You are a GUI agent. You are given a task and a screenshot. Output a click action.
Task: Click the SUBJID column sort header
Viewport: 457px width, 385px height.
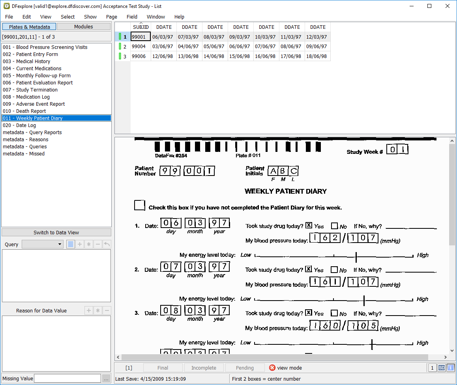tap(140, 27)
